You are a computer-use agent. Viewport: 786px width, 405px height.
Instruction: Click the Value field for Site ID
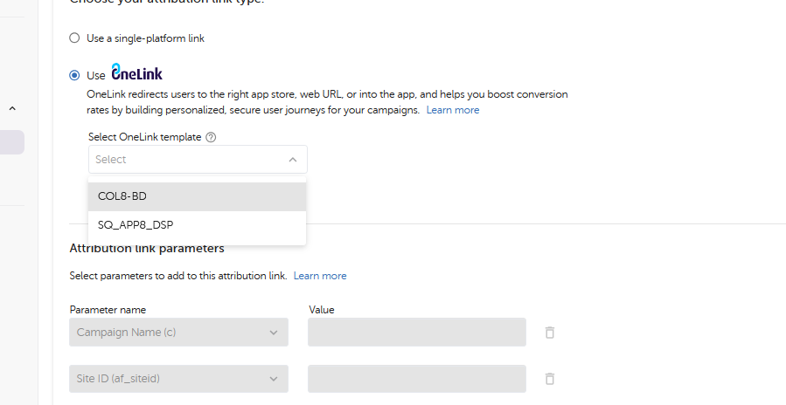416,379
